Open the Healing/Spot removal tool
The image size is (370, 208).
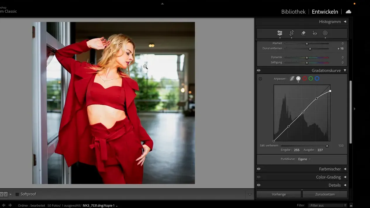point(303,33)
